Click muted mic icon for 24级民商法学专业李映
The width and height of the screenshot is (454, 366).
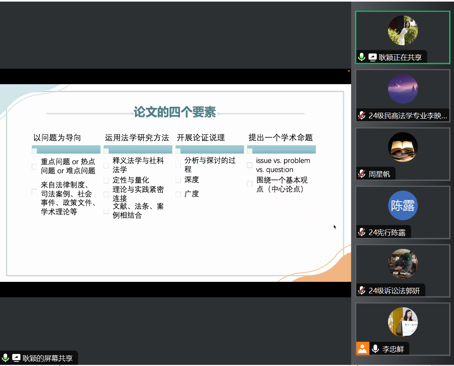pyautogui.click(x=361, y=116)
